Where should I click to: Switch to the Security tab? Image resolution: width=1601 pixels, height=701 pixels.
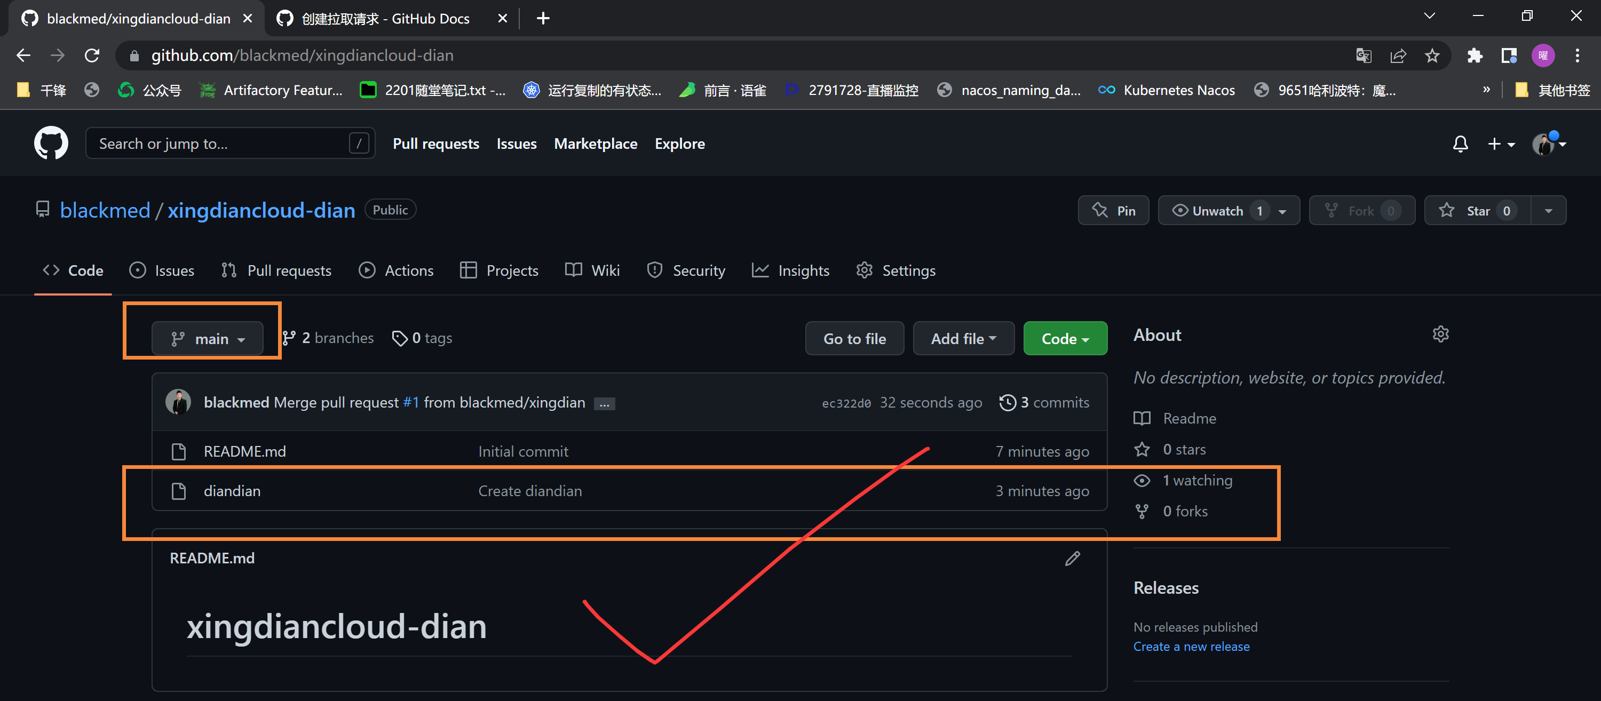[x=686, y=270]
